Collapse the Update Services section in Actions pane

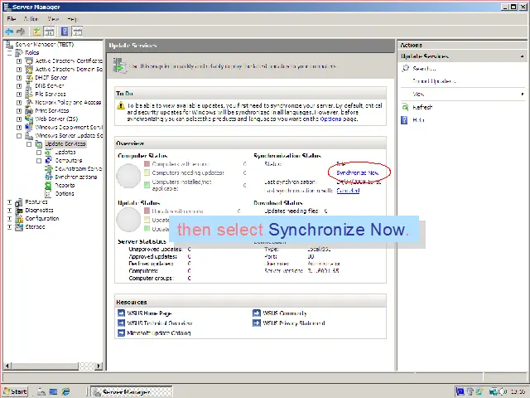tap(523, 56)
